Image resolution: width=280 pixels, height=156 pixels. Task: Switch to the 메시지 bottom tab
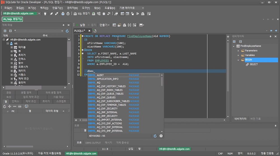[x=108, y=143]
